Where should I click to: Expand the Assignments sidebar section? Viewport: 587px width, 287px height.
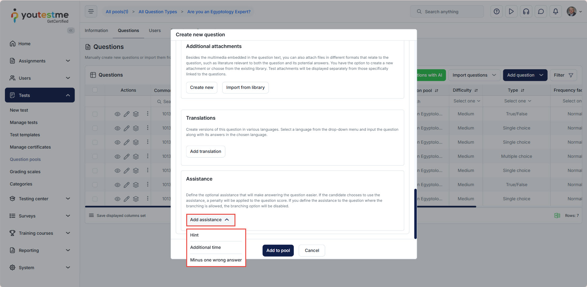[40, 61]
